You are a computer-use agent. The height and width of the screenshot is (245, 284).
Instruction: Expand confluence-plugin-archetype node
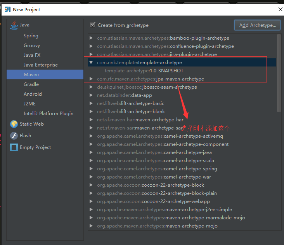coord(91,46)
